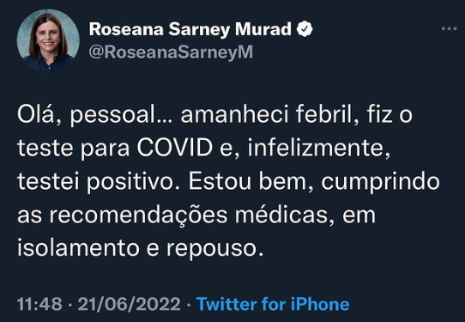Open the three-dot more options menu

449,29
